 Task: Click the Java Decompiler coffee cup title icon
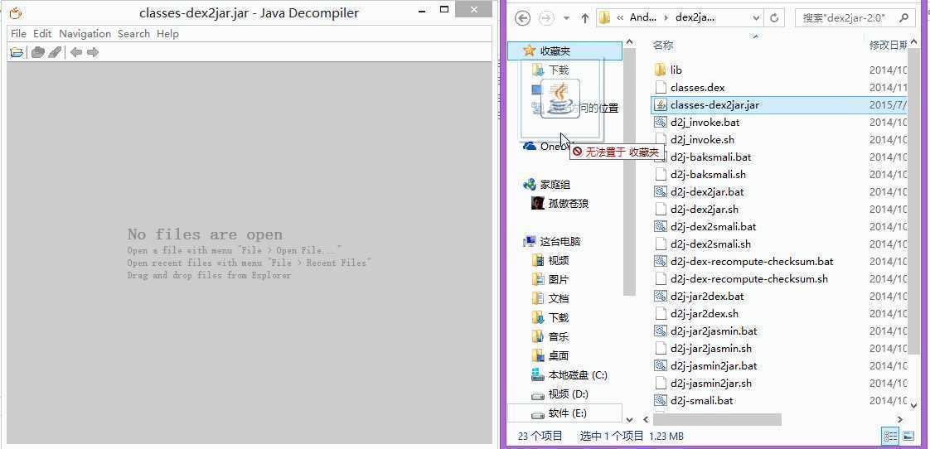coord(16,13)
